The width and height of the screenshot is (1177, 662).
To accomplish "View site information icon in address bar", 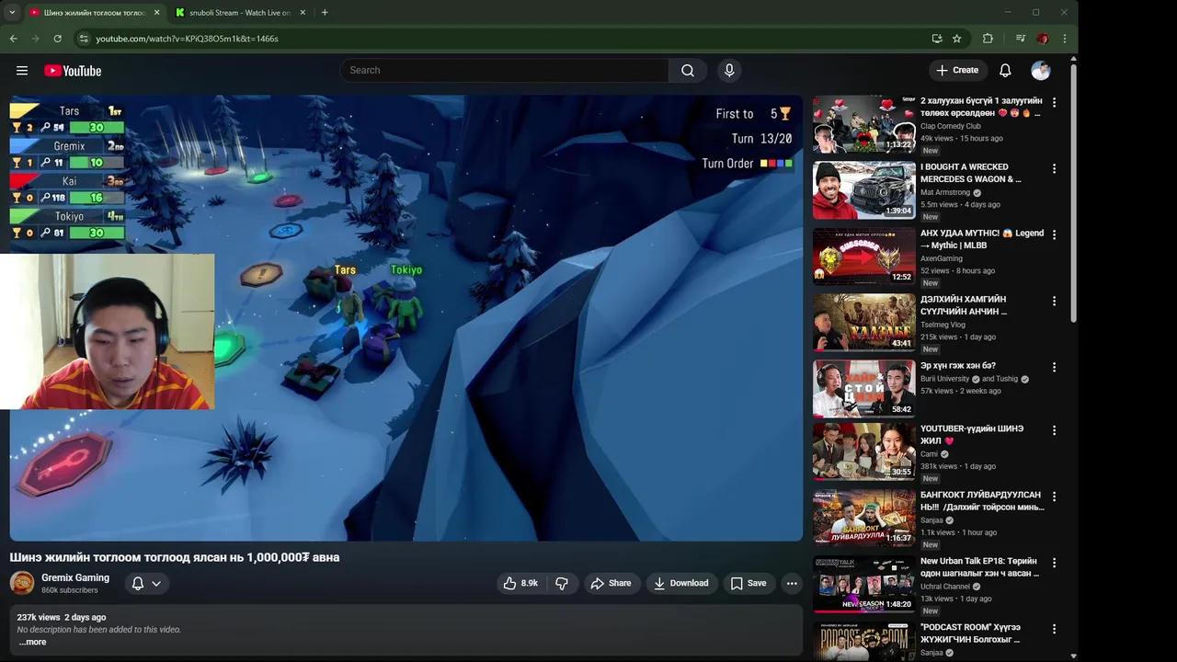I will coord(83,39).
